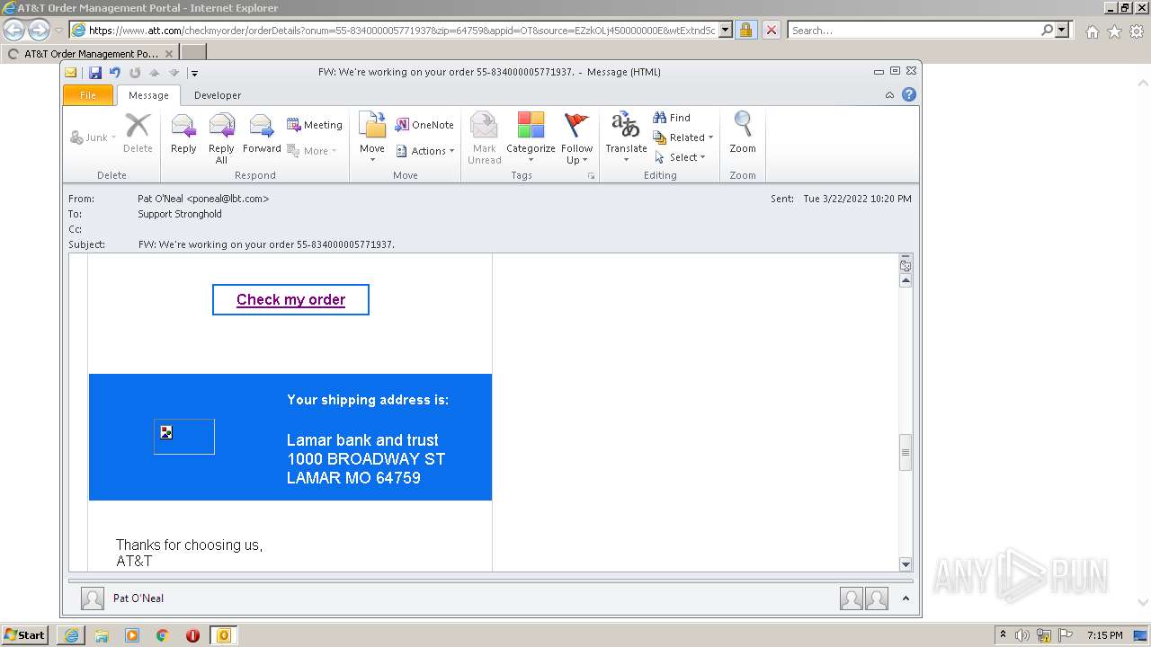The width and height of the screenshot is (1151, 647).
Task: Expand the Select dropdown
Action: click(x=681, y=157)
